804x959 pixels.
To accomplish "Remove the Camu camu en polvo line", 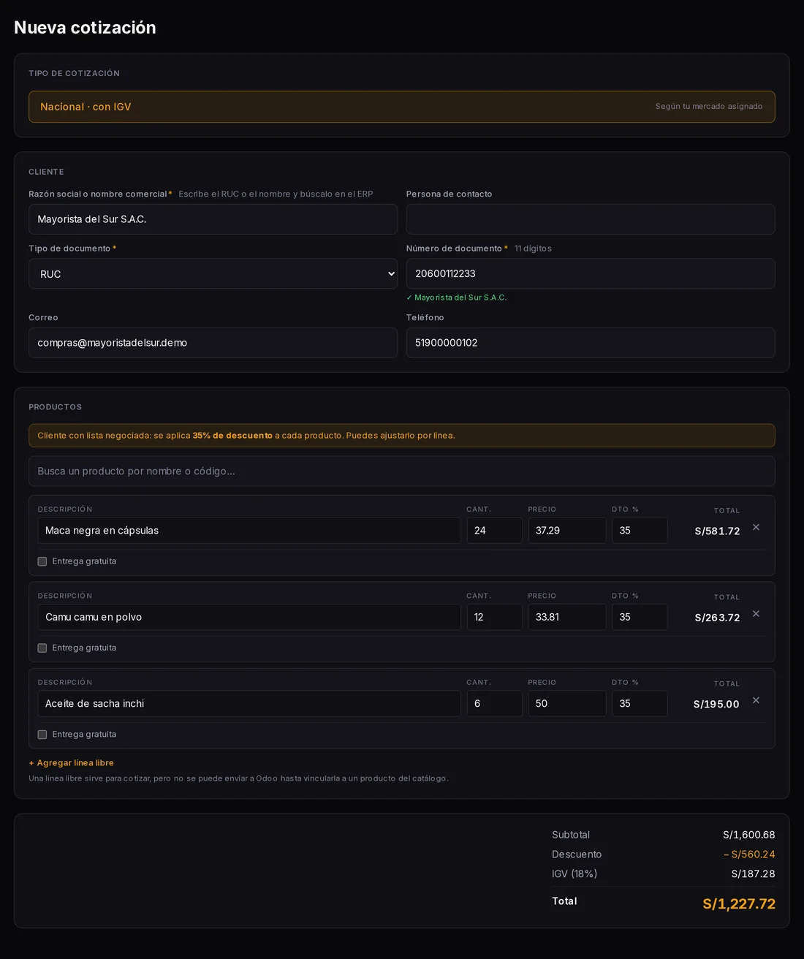I will pos(756,614).
